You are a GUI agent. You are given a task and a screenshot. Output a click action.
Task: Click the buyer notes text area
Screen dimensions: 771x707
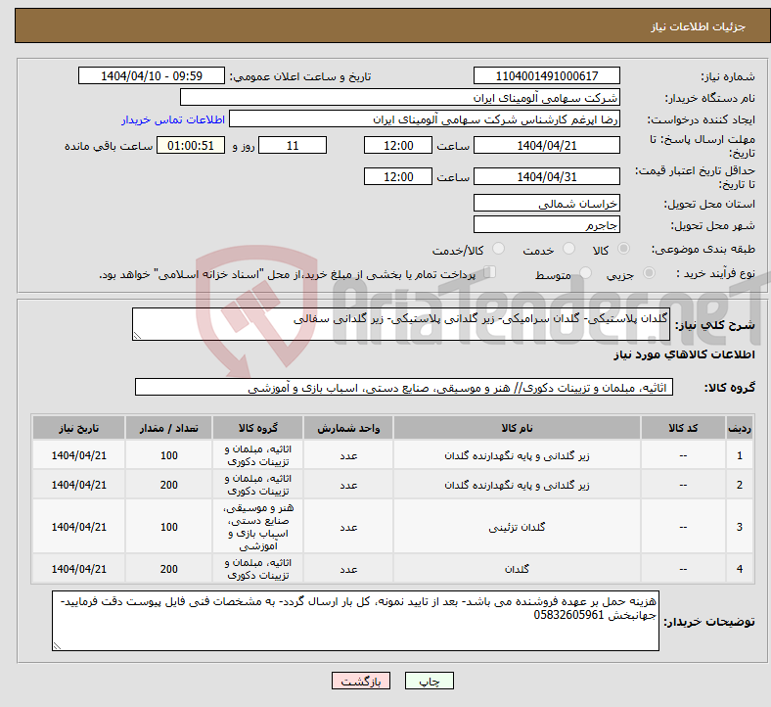point(355,622)
